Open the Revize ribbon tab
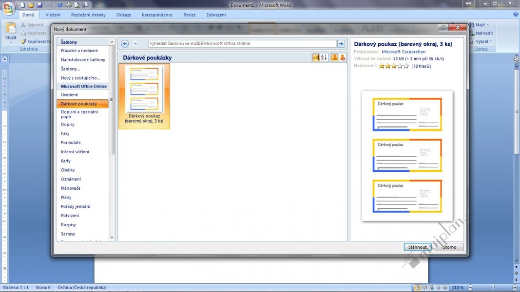Image resolution: width=520 pixels, height=292 pixels. [x=190, y=15]
